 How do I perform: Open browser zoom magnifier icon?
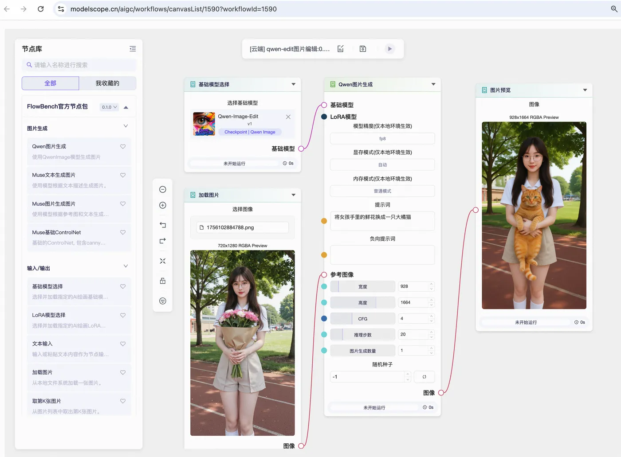(x=614, y=9)
